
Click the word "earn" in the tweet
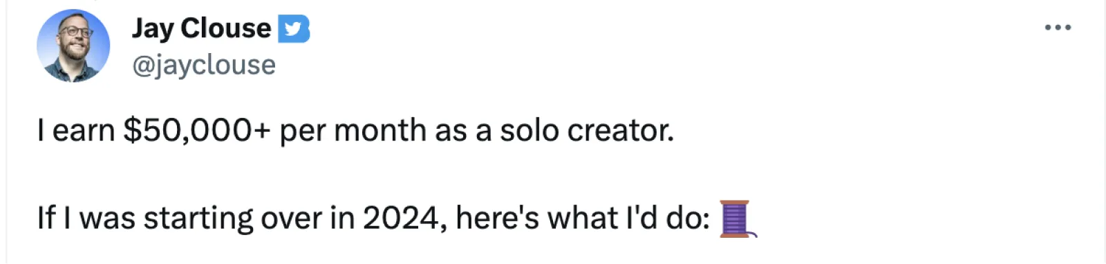click(84, 131)
